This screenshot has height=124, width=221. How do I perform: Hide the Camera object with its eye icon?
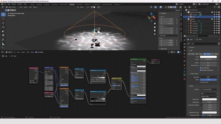(x=217, y=14)
